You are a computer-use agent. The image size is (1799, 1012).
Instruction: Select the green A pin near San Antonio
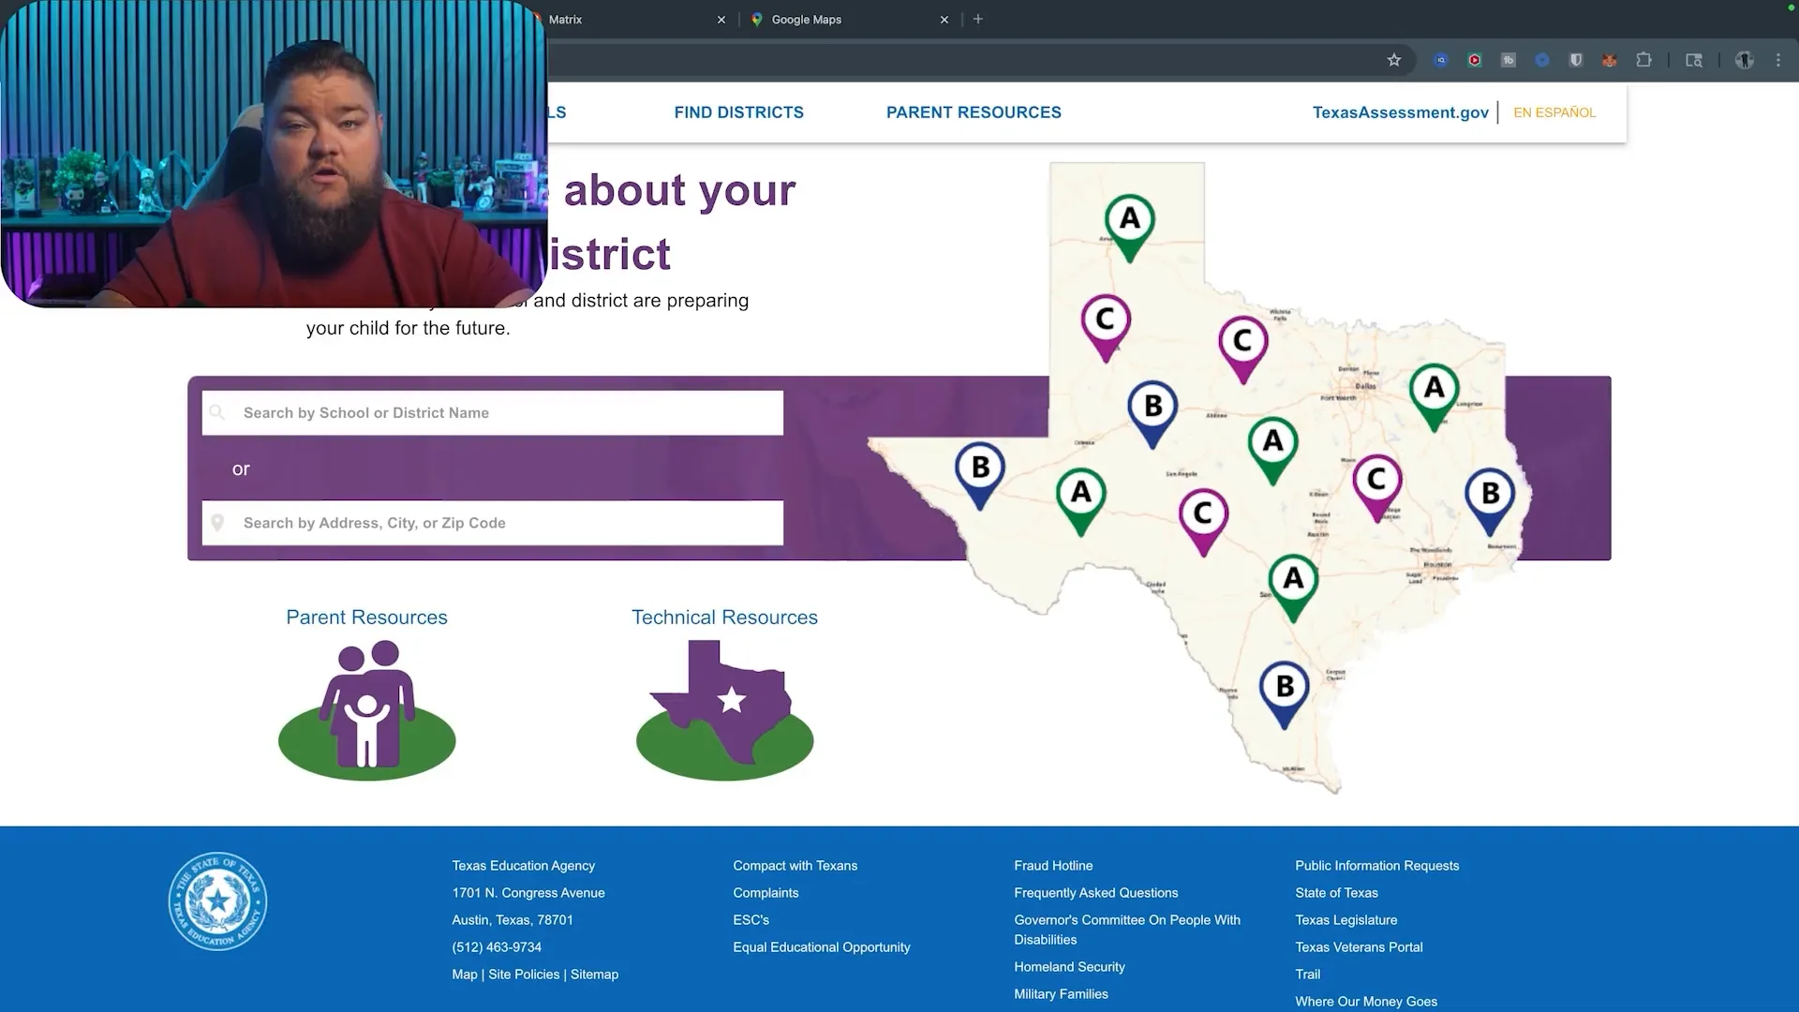[x=1293, y=588]
